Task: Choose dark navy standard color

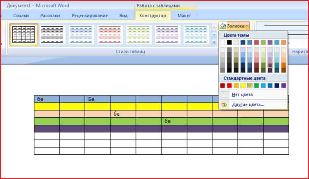Action: (x=277, y=86)
